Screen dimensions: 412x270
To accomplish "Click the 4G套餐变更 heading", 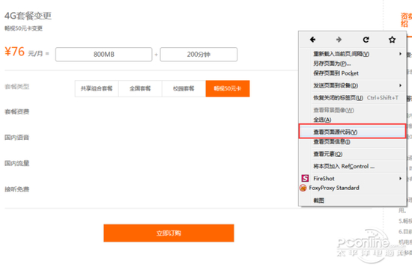I will (28, 16).
